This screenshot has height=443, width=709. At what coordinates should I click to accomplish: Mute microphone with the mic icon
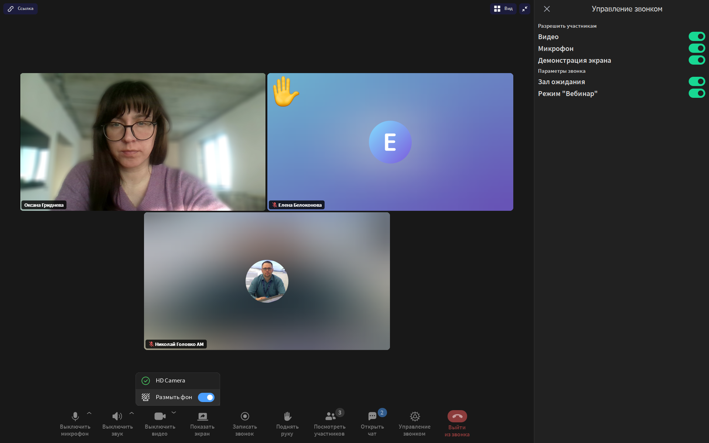point(75,416)
